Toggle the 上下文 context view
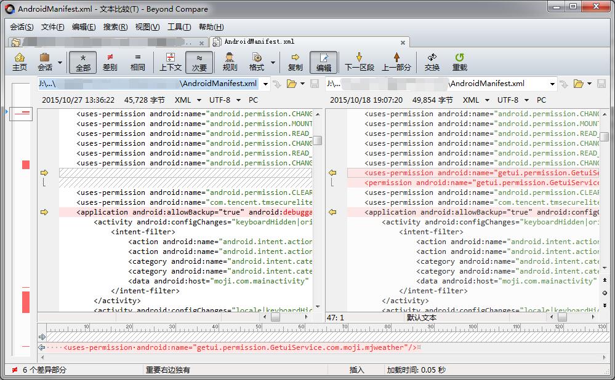The image size is (615, 380). coord(171,62)
